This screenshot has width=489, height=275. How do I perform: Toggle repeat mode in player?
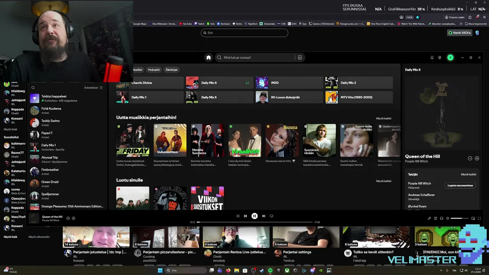(271, 216)
